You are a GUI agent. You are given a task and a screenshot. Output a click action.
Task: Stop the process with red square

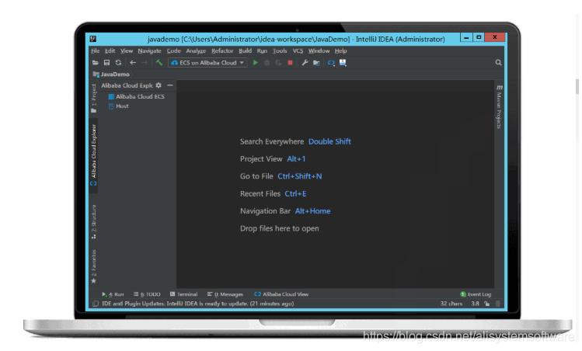pos(291,63)
